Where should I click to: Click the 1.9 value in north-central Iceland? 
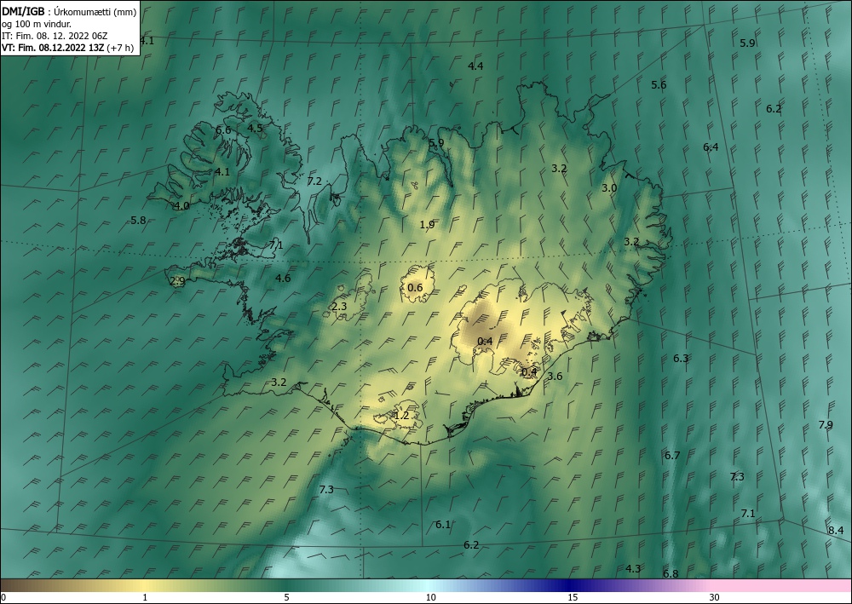click(x=427, y=224)
